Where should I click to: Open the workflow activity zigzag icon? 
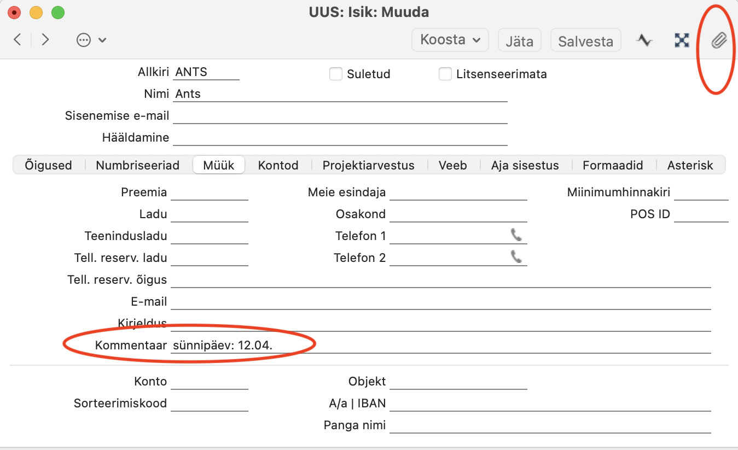tap(645, 40)
